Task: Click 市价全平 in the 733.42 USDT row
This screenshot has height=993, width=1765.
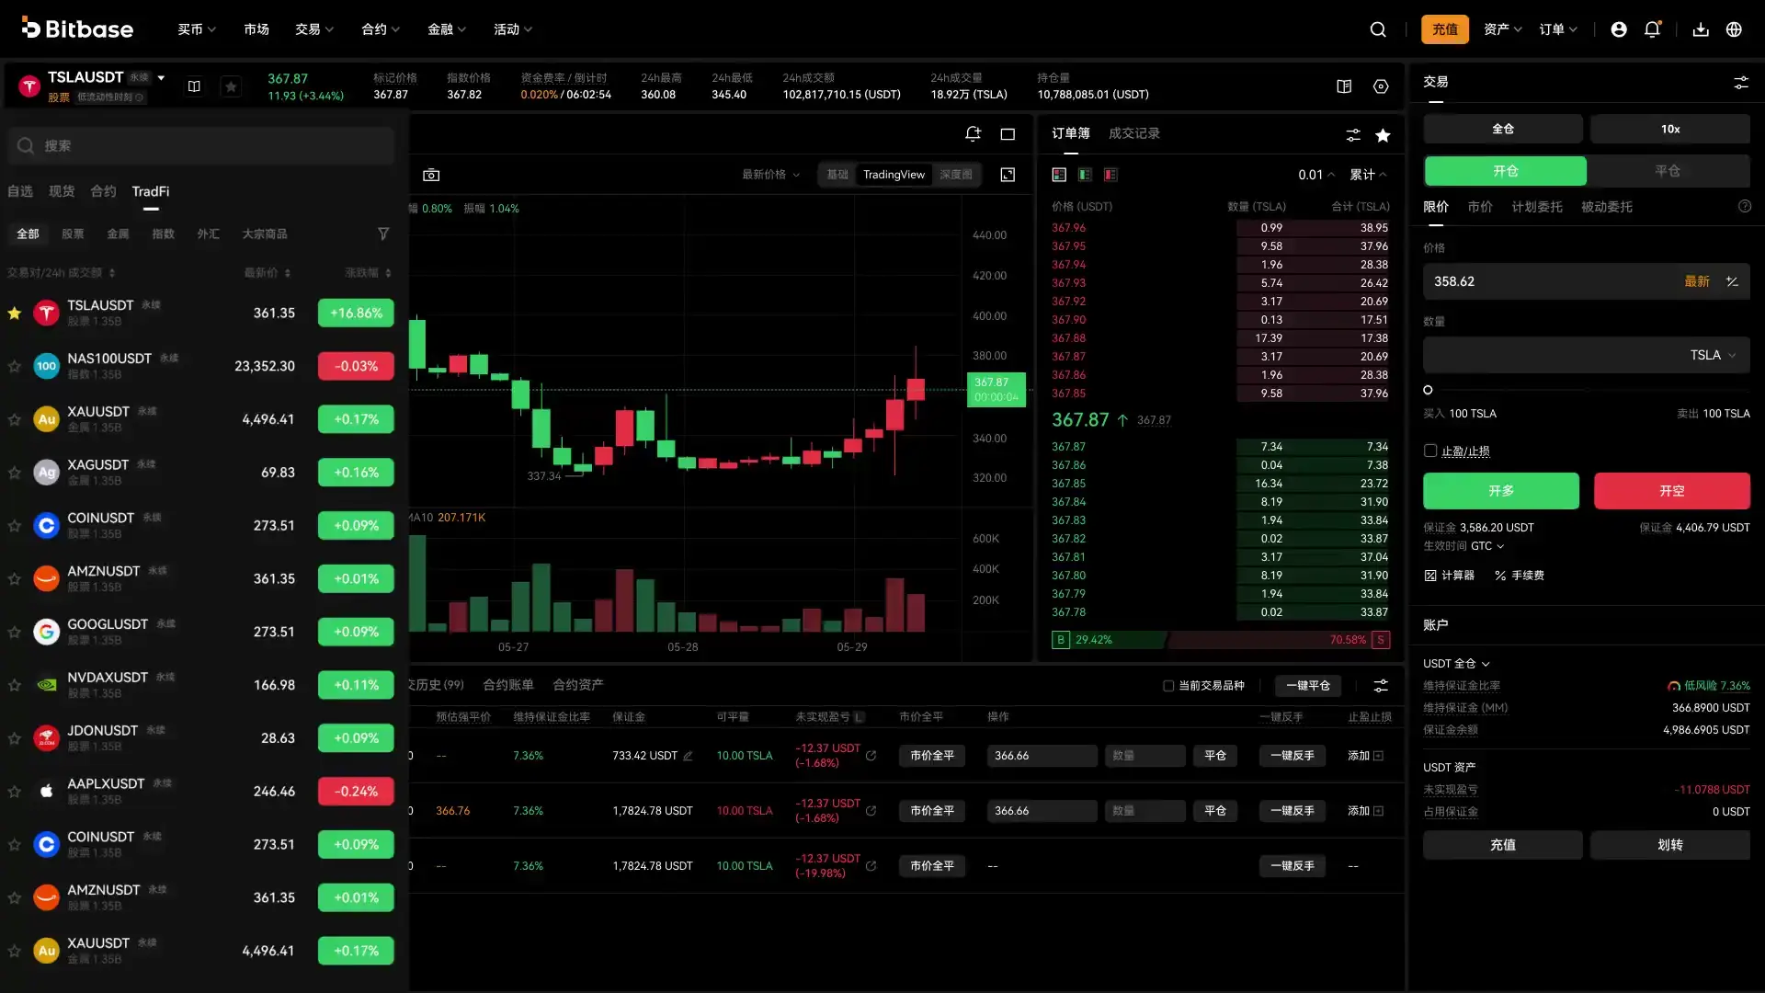Action: pyautogui.click(x=932, y=756)
